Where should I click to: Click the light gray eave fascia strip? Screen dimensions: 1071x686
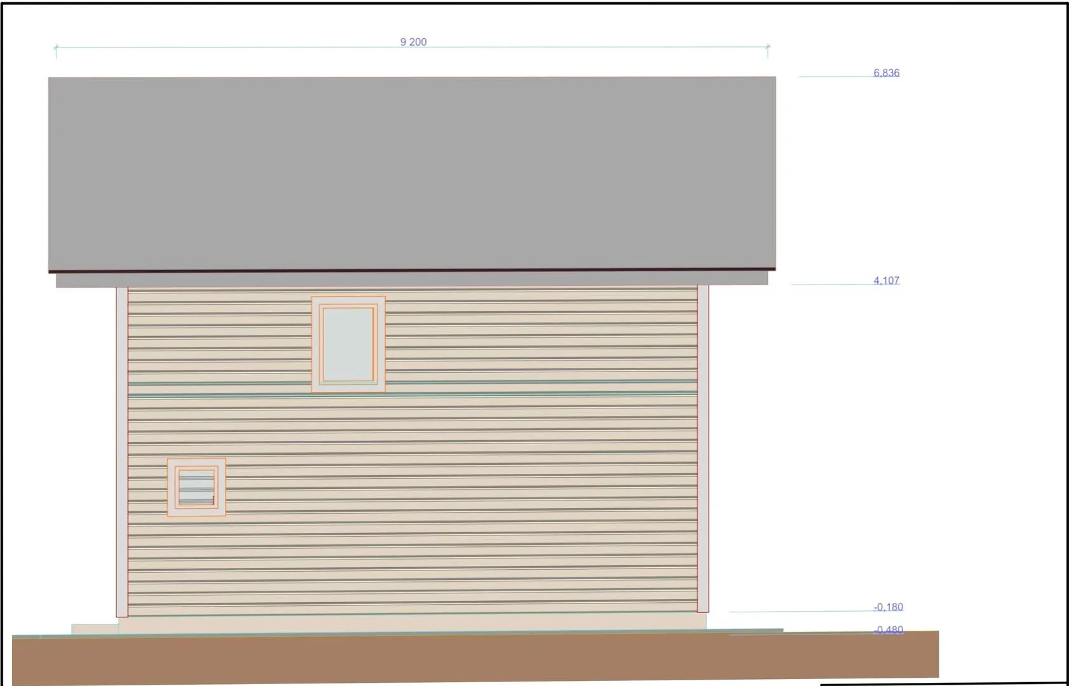click(412, 279)
